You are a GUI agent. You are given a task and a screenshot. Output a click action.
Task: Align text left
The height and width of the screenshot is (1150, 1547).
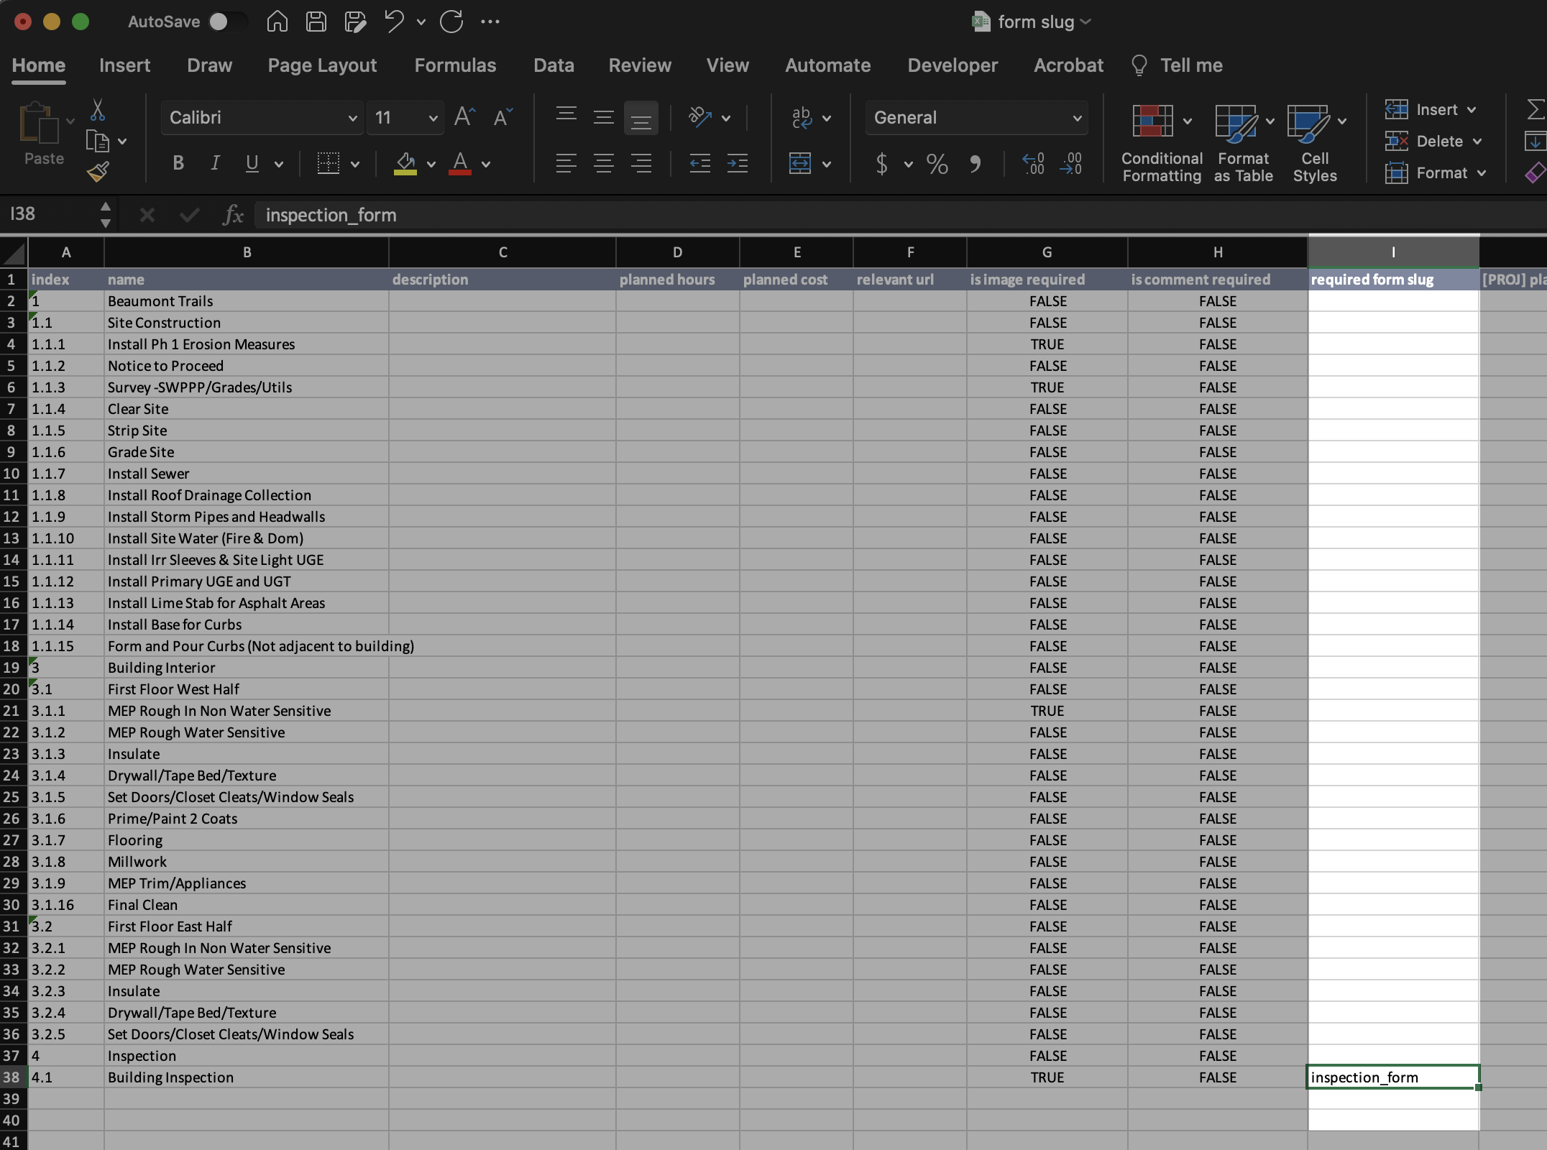(x=566, y=164)
